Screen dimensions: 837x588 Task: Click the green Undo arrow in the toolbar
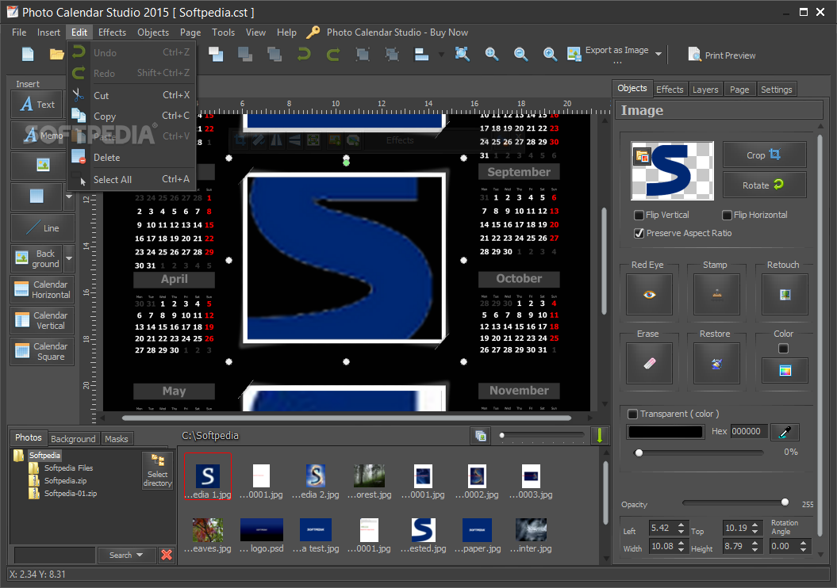pyautogui.click(x=305, y=55)
